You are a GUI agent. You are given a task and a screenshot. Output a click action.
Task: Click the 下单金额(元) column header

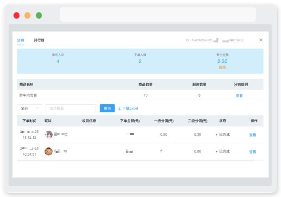[130, 121]
